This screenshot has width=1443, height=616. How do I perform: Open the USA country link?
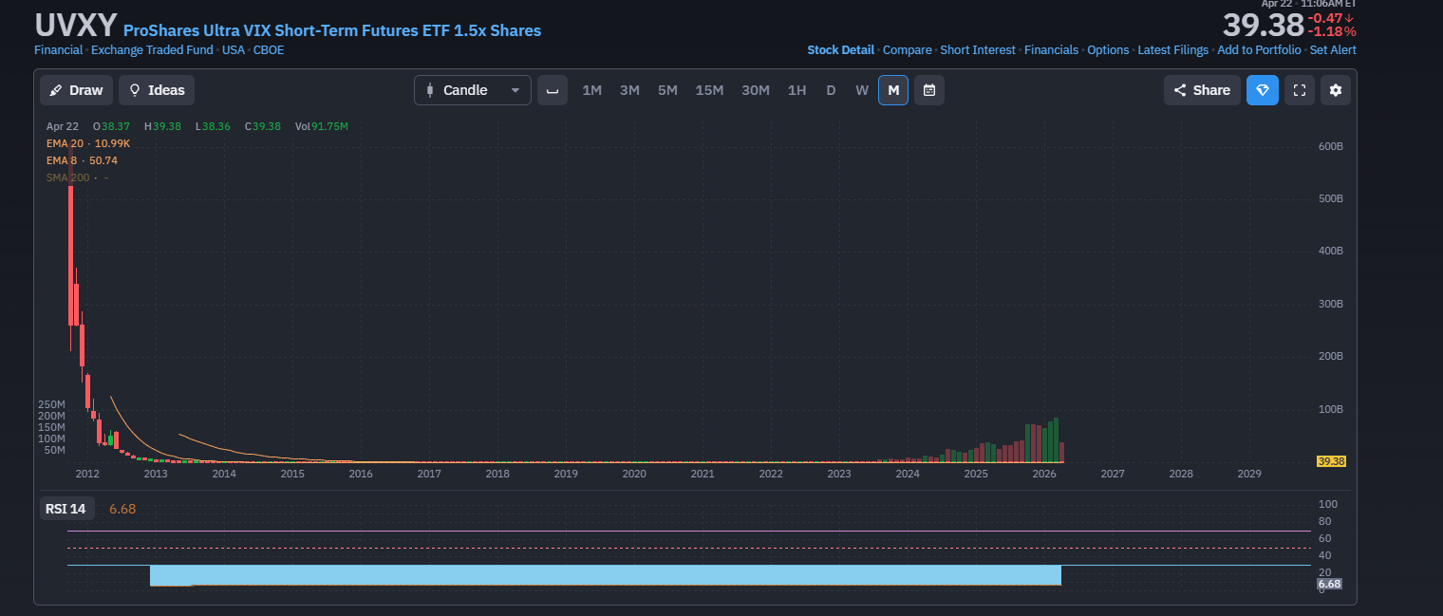[234, 50]
